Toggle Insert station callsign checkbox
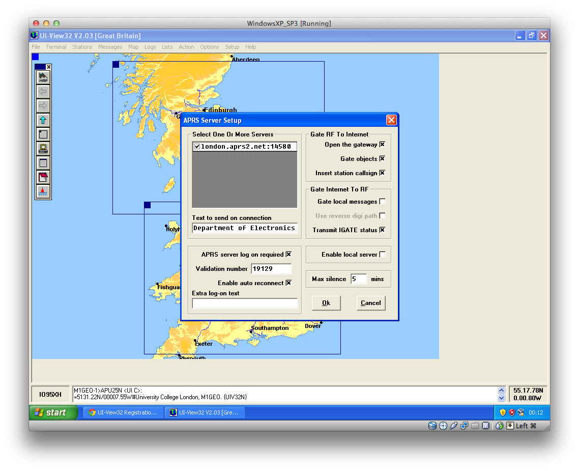Viewport: 579px width, 471px height. pos(382,173)
